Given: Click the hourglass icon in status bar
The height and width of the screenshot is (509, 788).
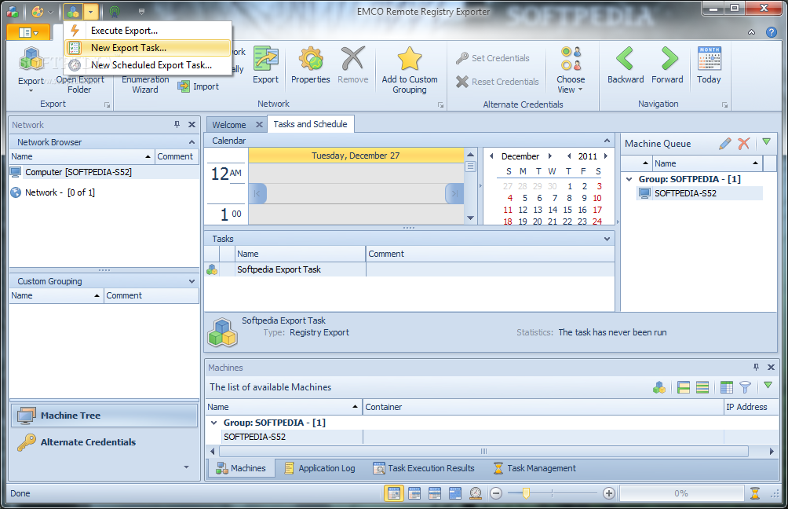Looking at the screenshot, I should (755, 493).
